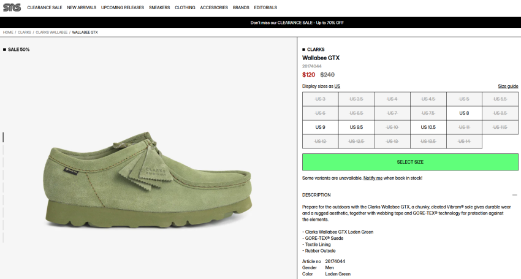Image resolution: width=521 pixels, height=279 pixels.
Task: Click the SNS logo icon
Action: click(12, 7)
